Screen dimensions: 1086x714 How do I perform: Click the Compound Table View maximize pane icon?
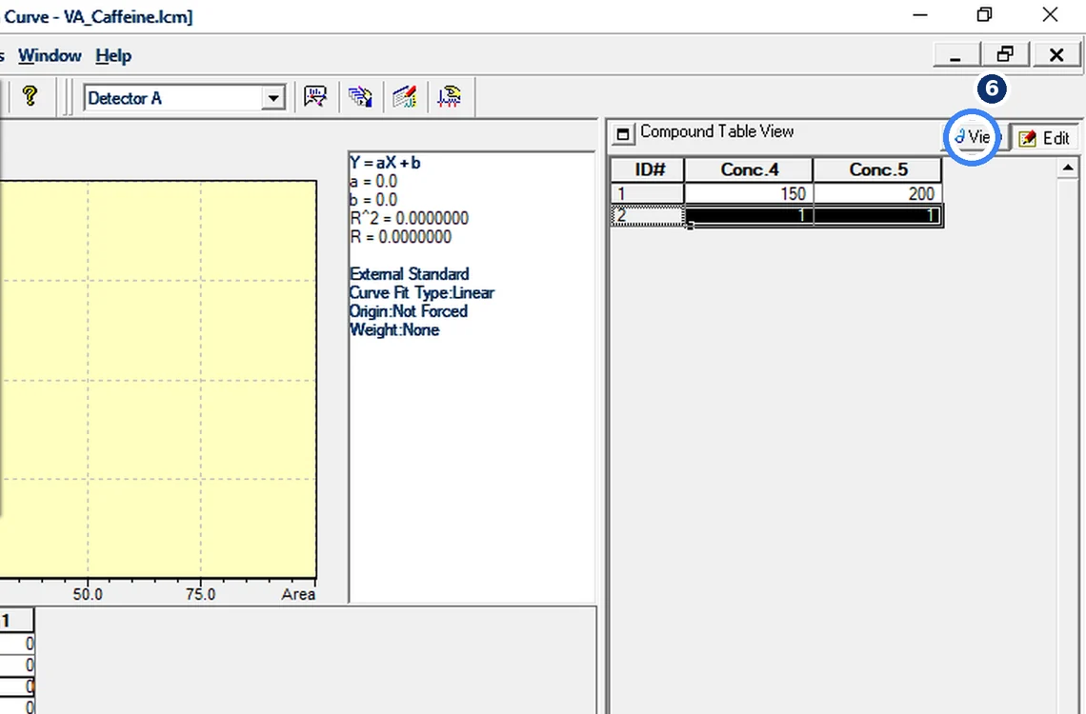click(x=623, y=134)
